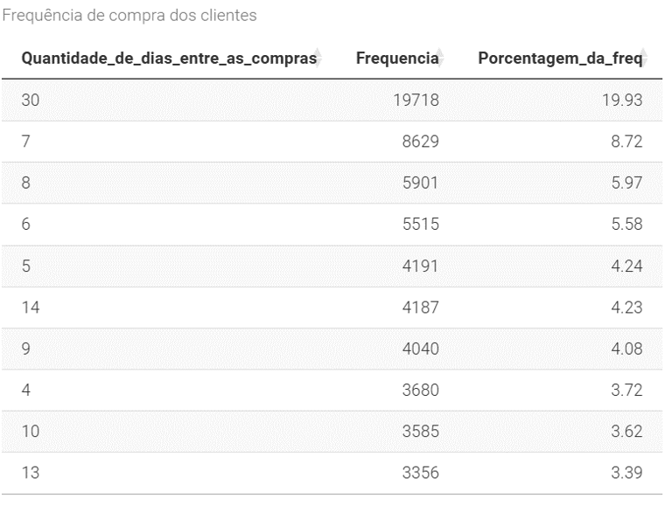
Task: Click sort arrows beside Porcentagem_da_freq header
Action: [x=645, y=59]
